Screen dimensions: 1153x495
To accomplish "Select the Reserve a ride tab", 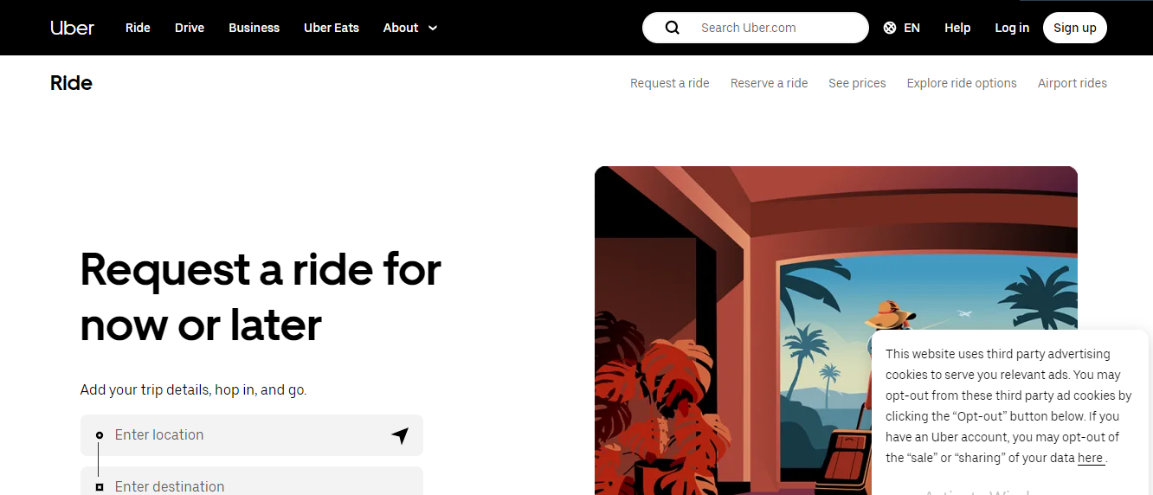I will 769,83.
